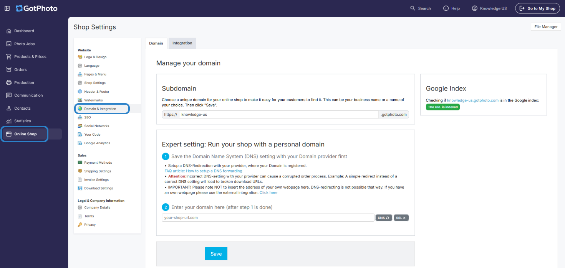Viewport: 565px width, 268px height.
Task: Open Dashboard in the left sidebar
Action: [x=24, y=31]
